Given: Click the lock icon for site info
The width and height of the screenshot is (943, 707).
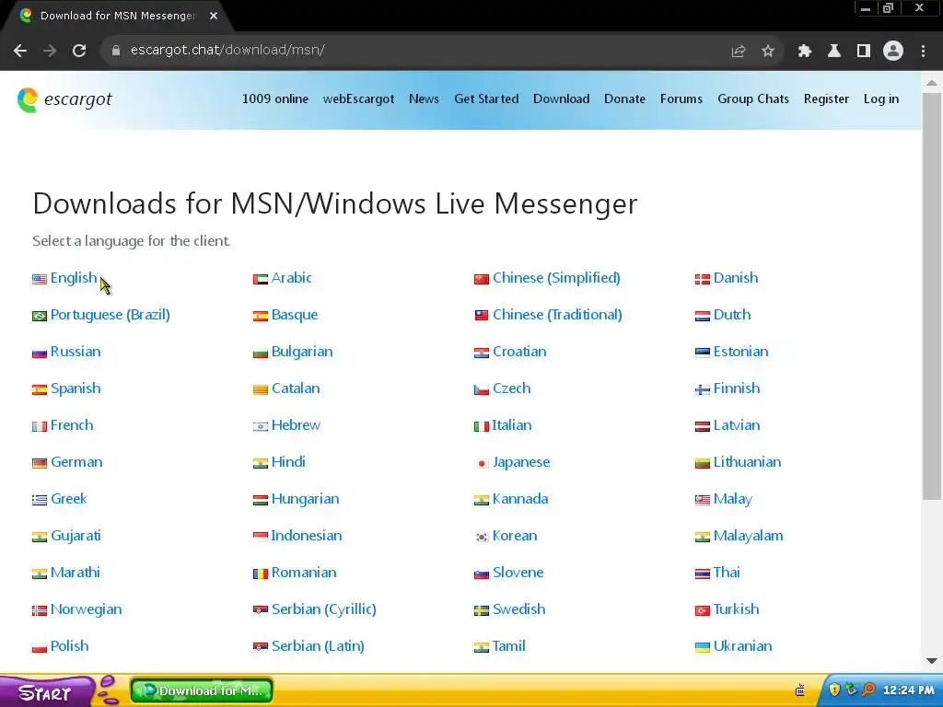Looking at the screenshot, I should click(x=116, y=51).
